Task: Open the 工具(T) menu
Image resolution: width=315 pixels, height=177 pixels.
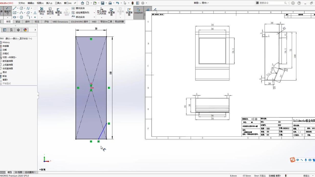Action: (58, 3)
